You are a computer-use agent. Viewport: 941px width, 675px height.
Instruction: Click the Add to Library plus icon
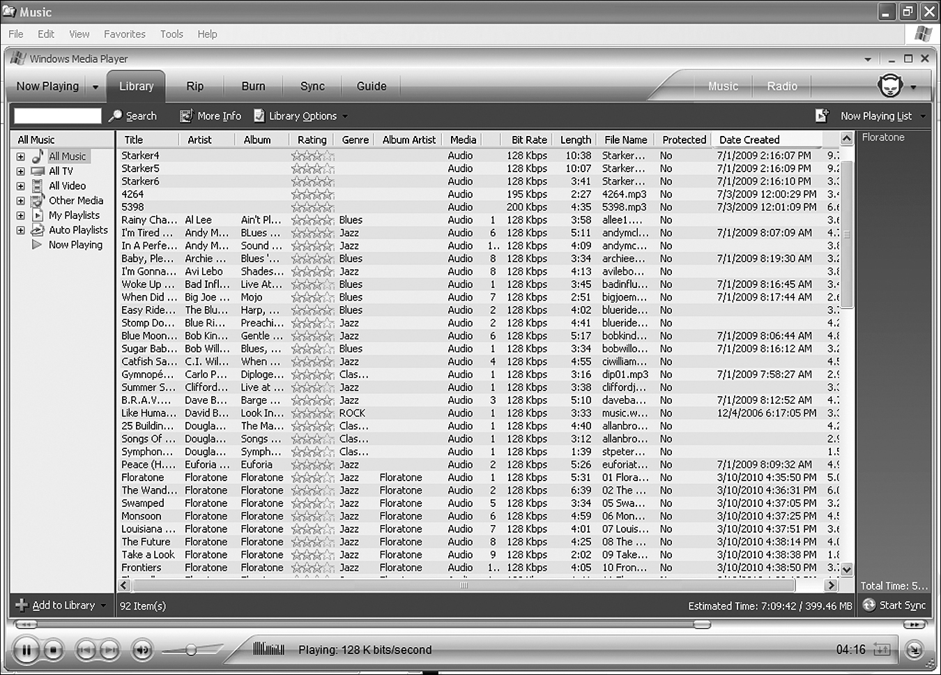coord(22,605)
